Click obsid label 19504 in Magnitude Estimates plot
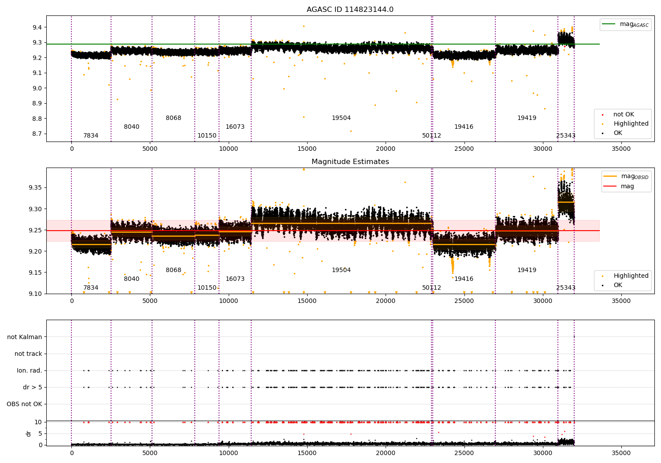This screenshot has height=463, width=661. (341, 270)
